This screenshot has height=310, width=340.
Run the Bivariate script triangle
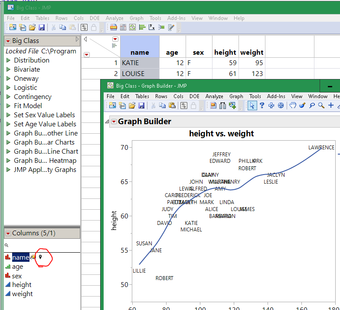(8, 69)
